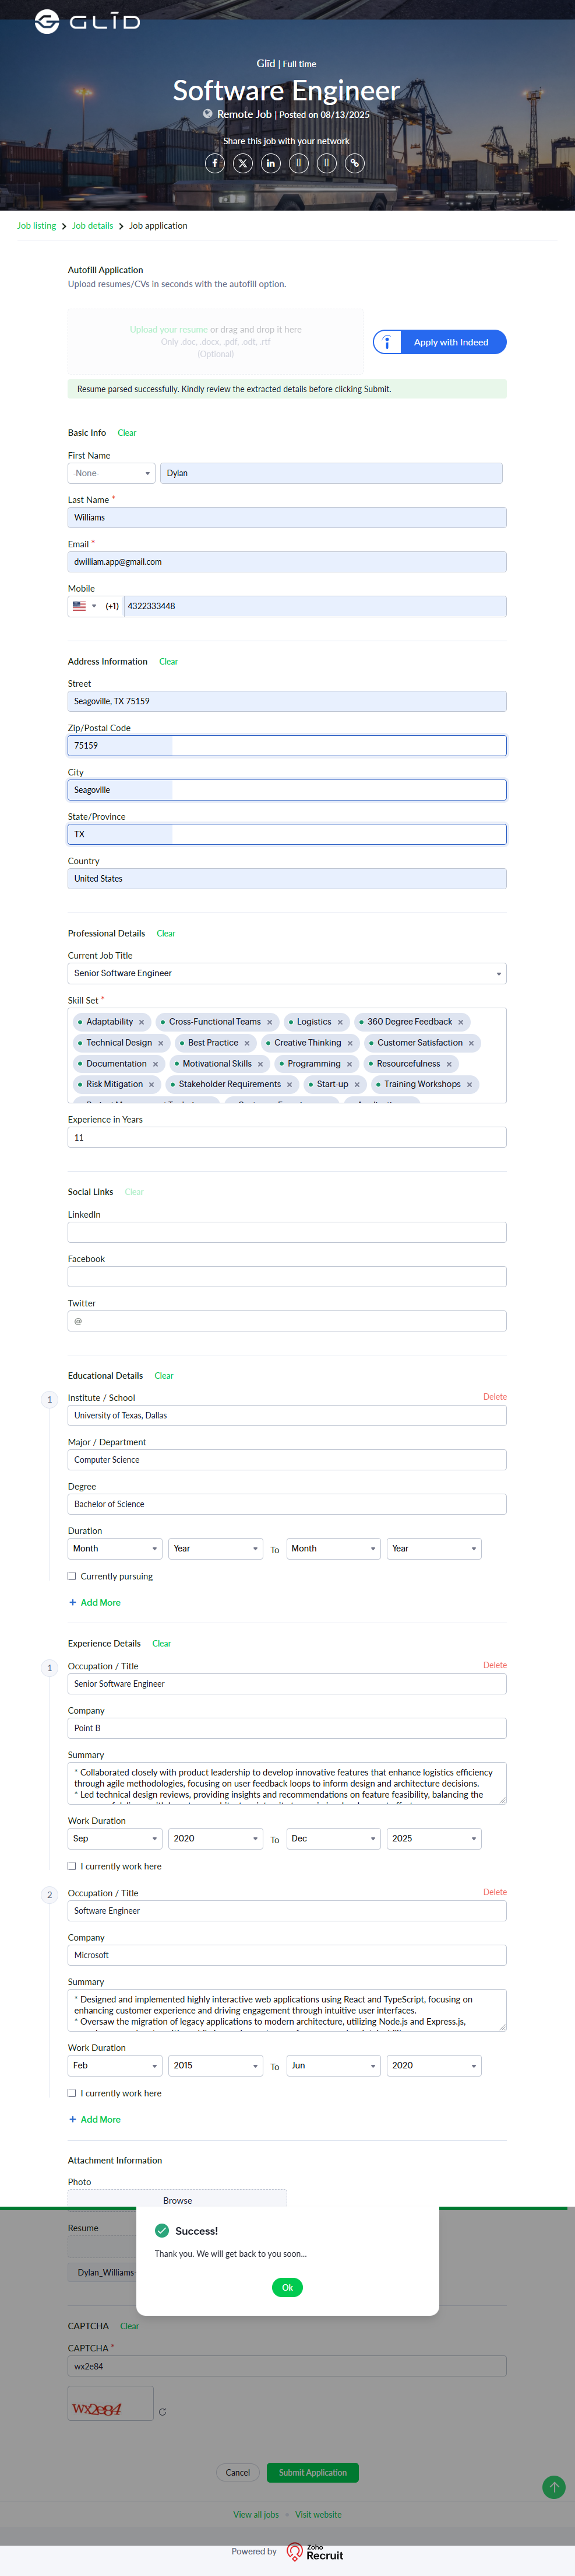Viewport: 575px width, 2576px height.
Task: Click into the LinkedIn input field
Action: click(x=287, y=1232)
